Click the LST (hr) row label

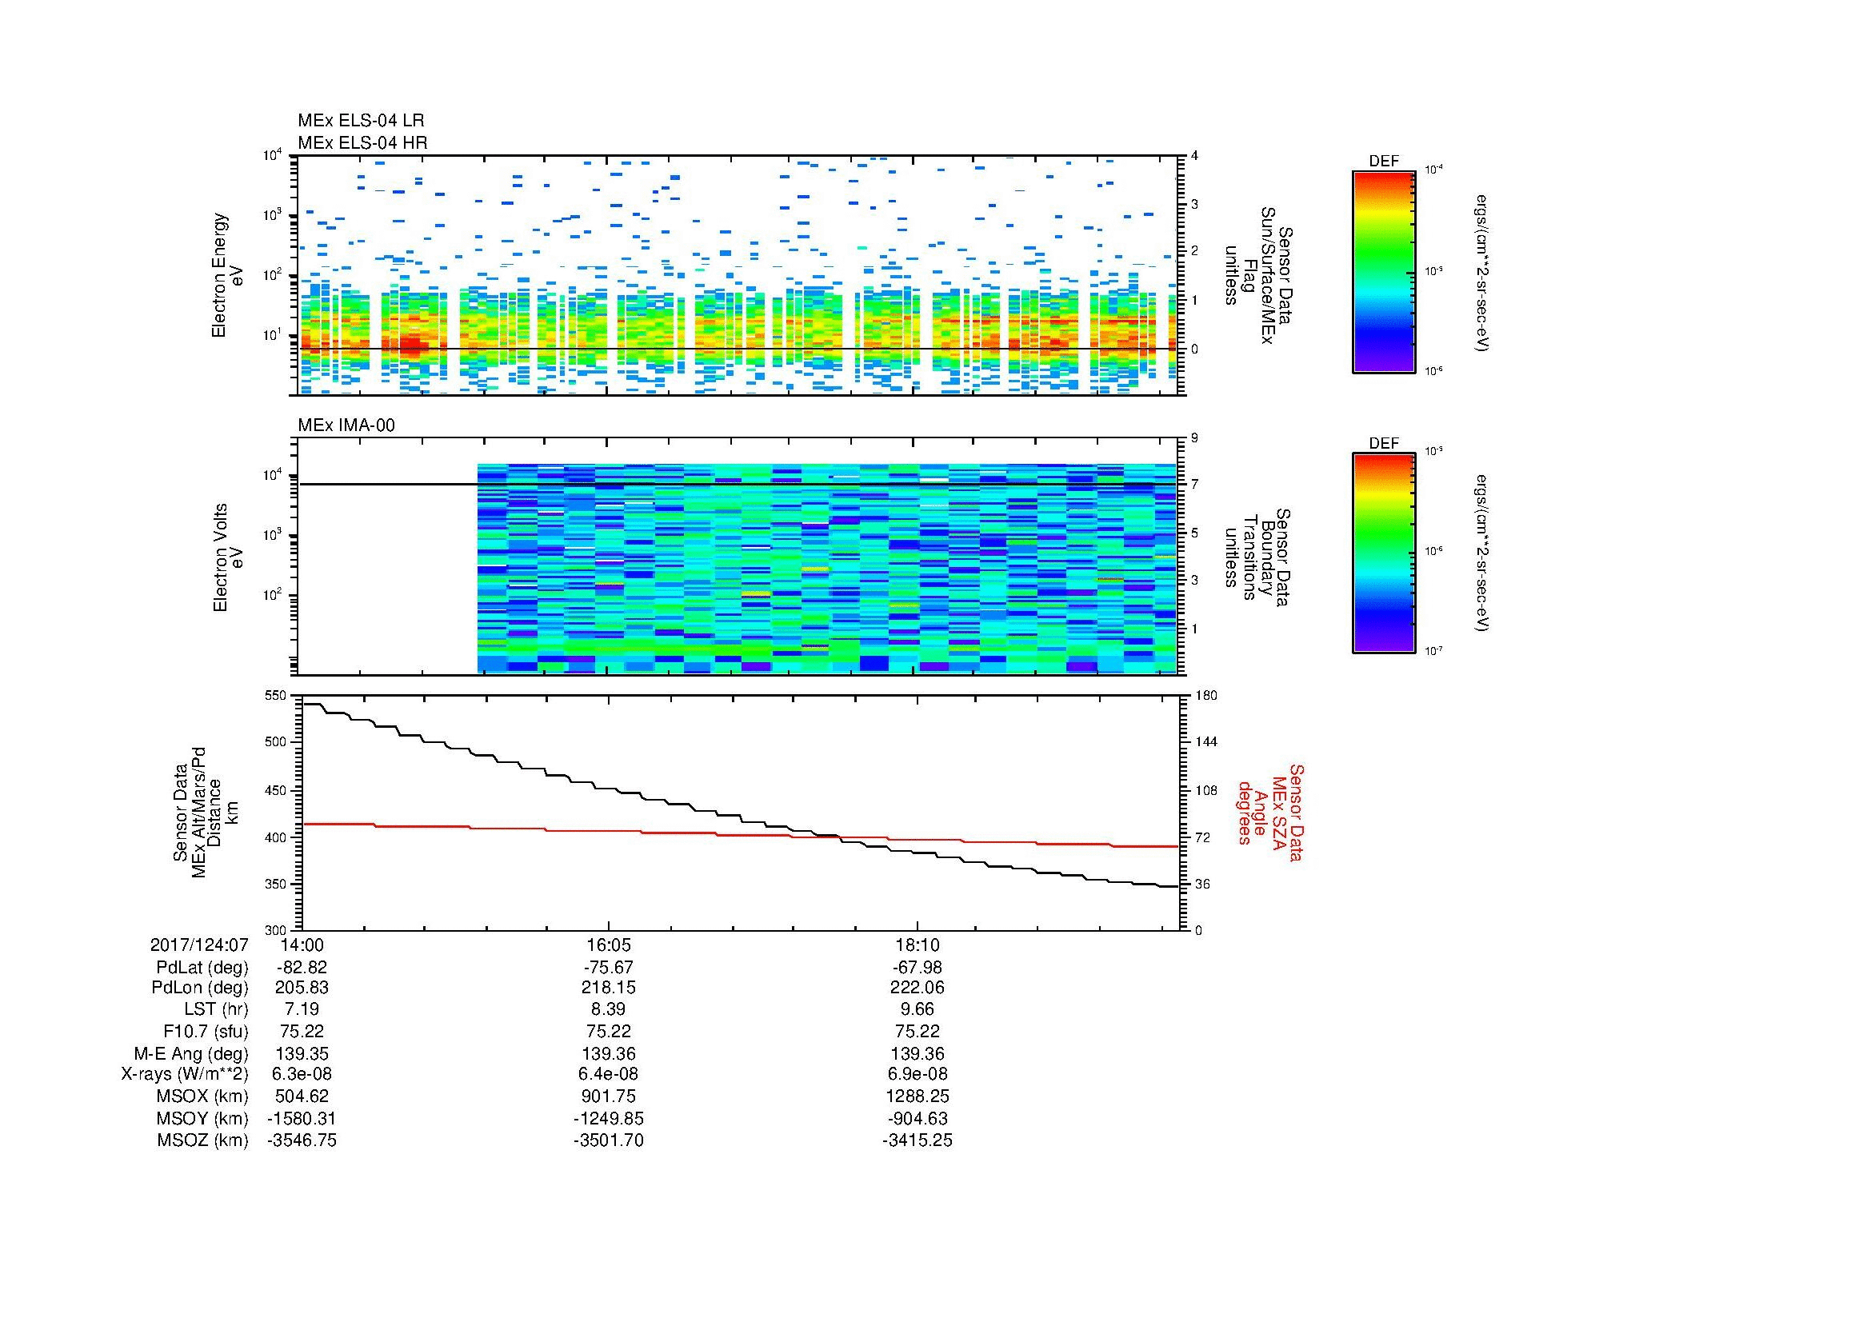[216, 1009]
